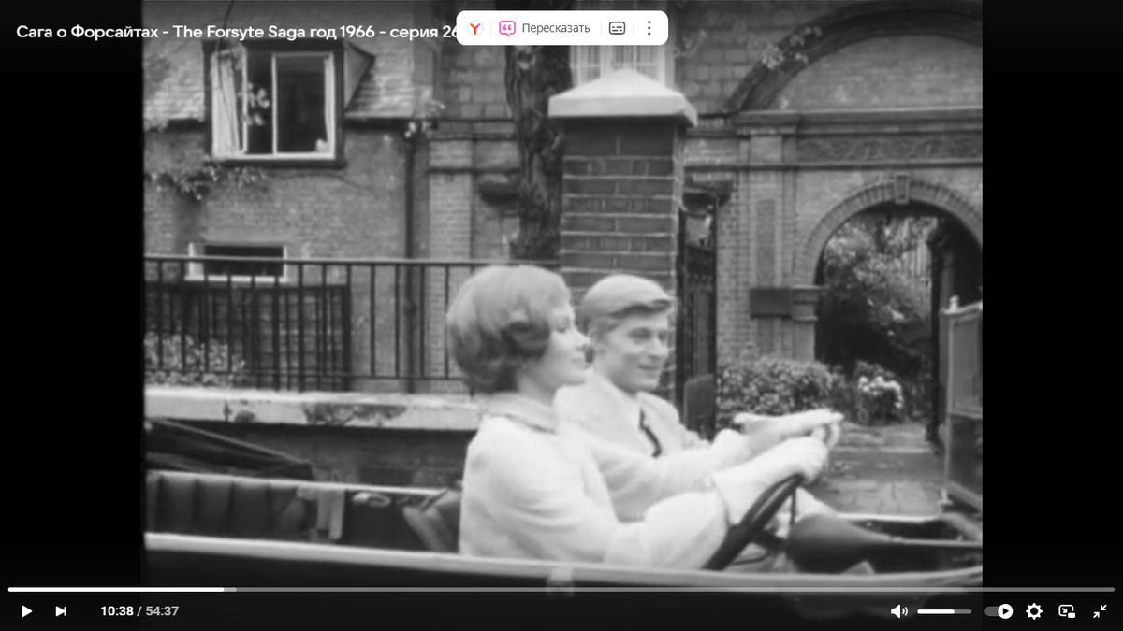Screen dimensions: 1123x631
Task: Open player settings with the gear icon
Action: coord(1033,610)
